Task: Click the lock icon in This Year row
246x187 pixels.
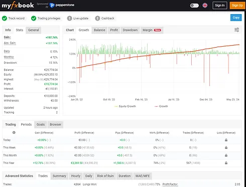Action: (x=226, y=163)
